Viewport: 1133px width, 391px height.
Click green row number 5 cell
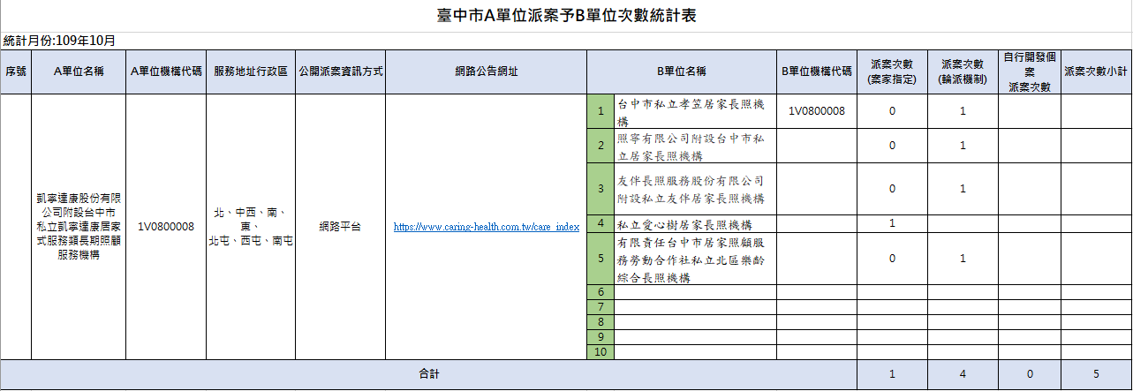(x=600, y=259)
